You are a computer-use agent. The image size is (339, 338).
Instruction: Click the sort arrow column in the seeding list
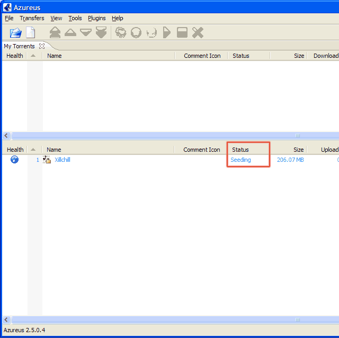tap(33, 150)
